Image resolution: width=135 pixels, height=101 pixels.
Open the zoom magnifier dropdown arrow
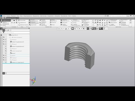pyautogui.click(x=64, y=29)
